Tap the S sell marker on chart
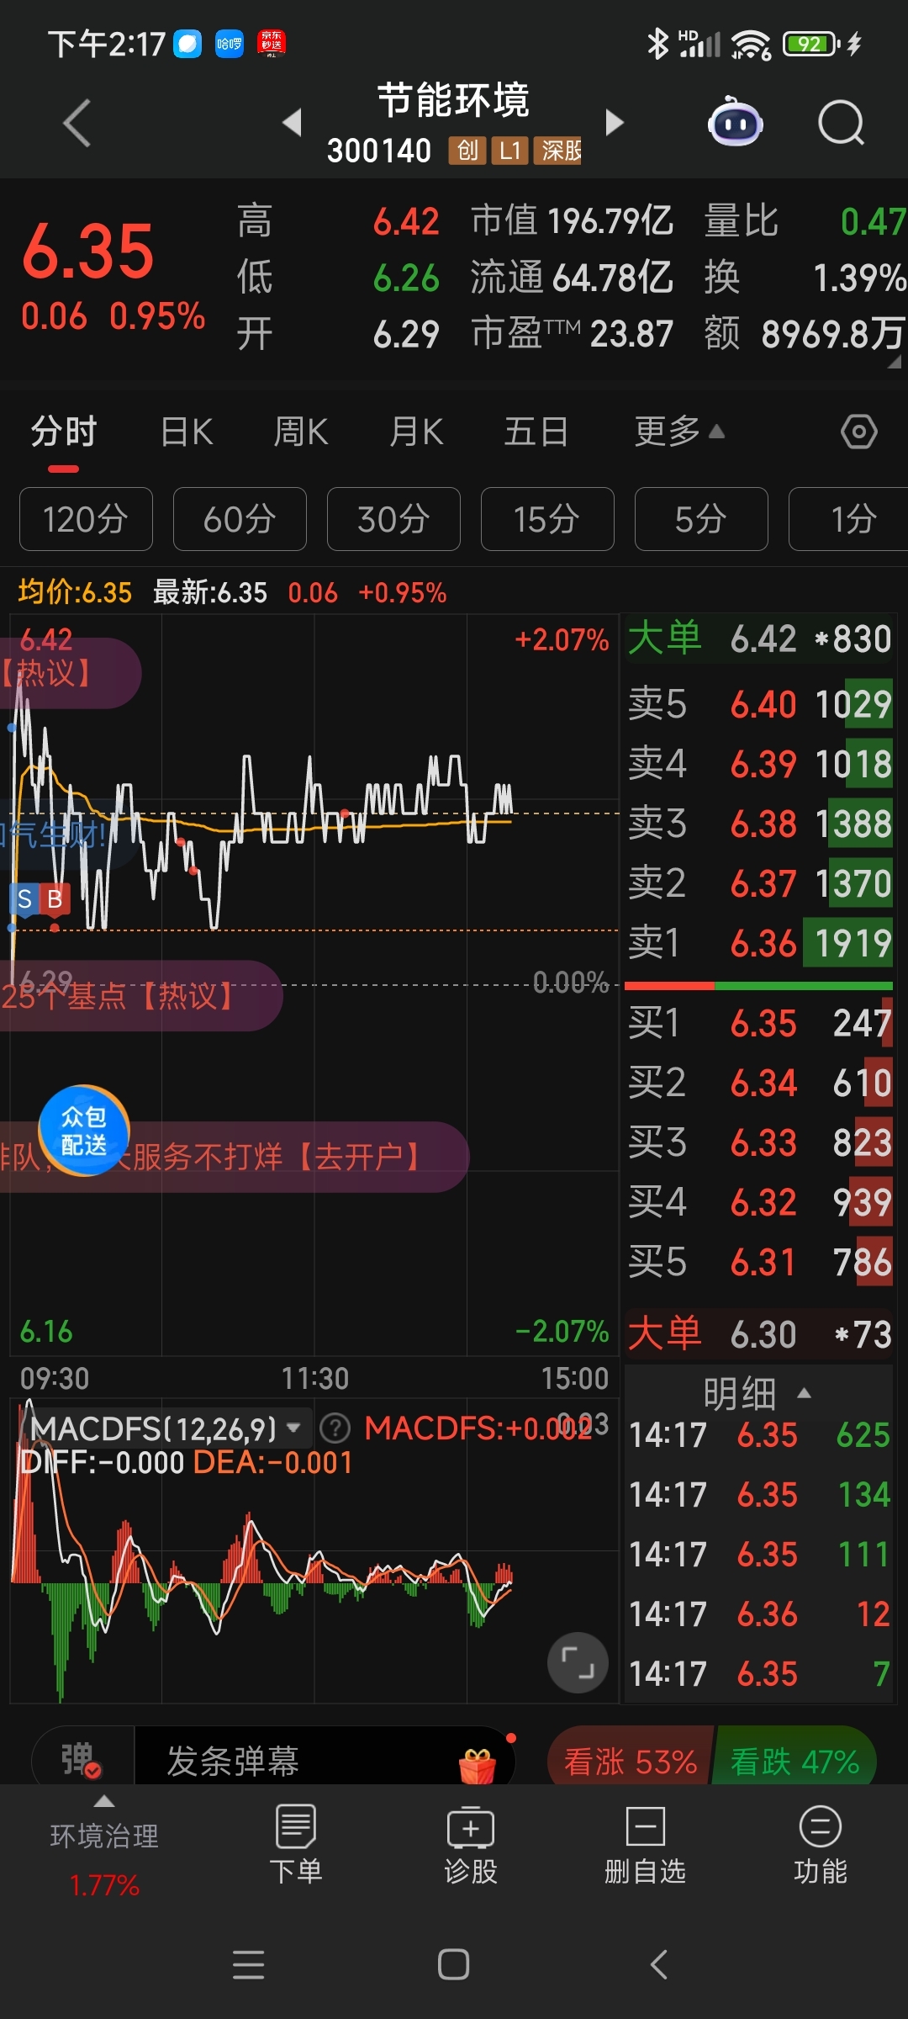908x2019 pixels. [24, 899]
